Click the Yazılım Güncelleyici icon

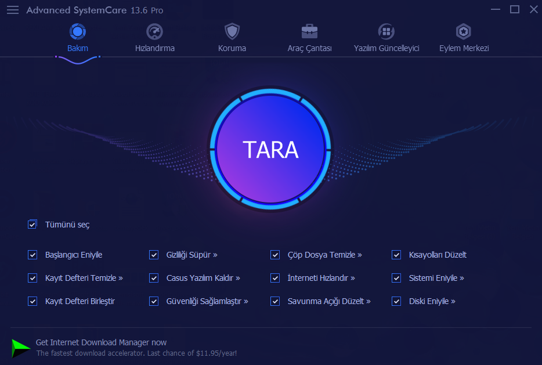[x=386, y=32]
